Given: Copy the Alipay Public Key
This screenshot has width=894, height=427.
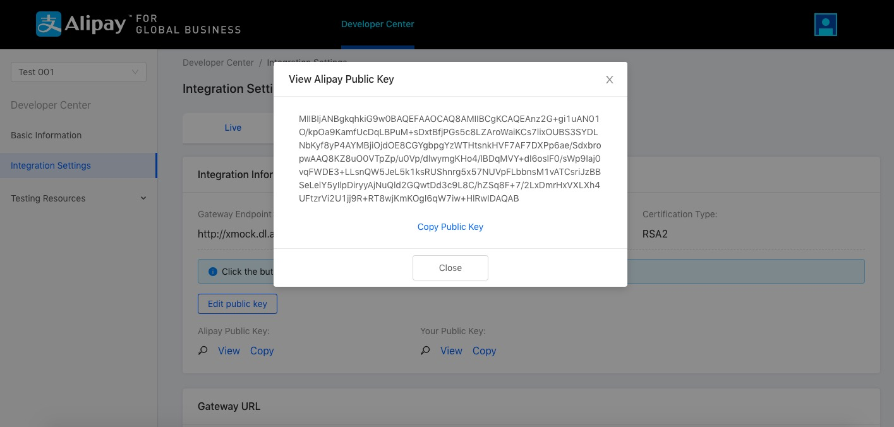Looking at the screenshot, I should click(262, 351).
